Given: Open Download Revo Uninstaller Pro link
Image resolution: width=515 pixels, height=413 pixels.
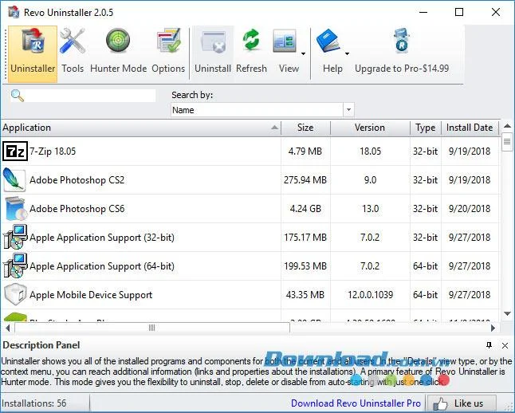Looking at the screenshot, I should [356, 403].
